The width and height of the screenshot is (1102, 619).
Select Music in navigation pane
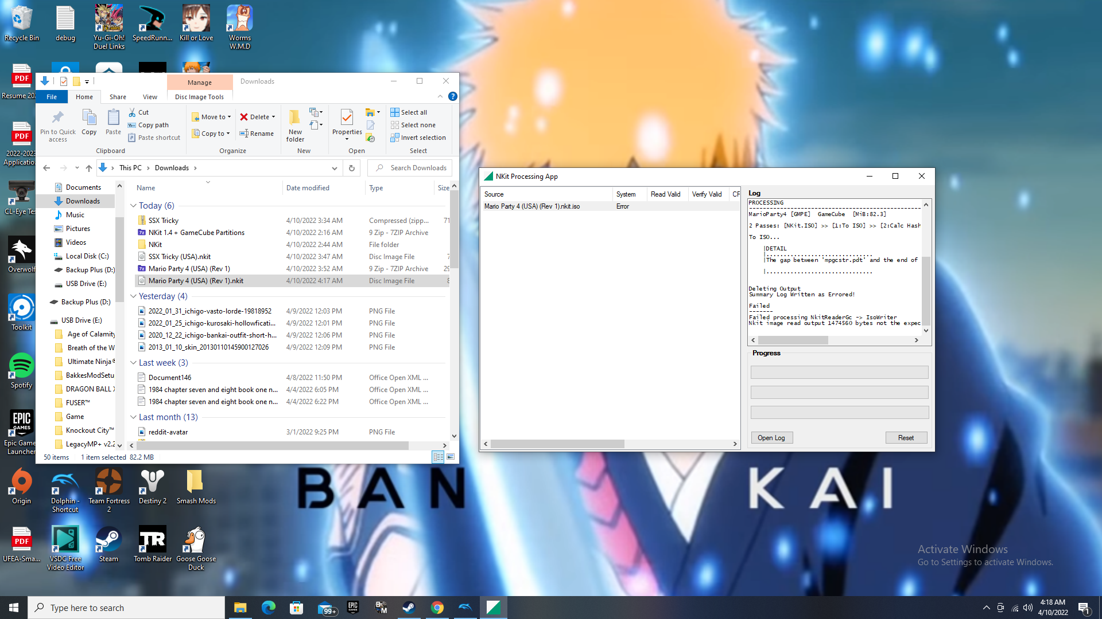(x=75, y=215)
